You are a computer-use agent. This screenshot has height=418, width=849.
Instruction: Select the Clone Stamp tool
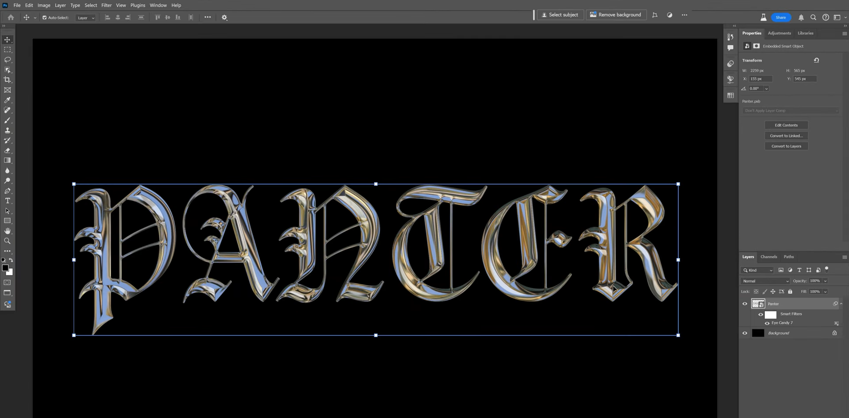[x=8, y=130]
